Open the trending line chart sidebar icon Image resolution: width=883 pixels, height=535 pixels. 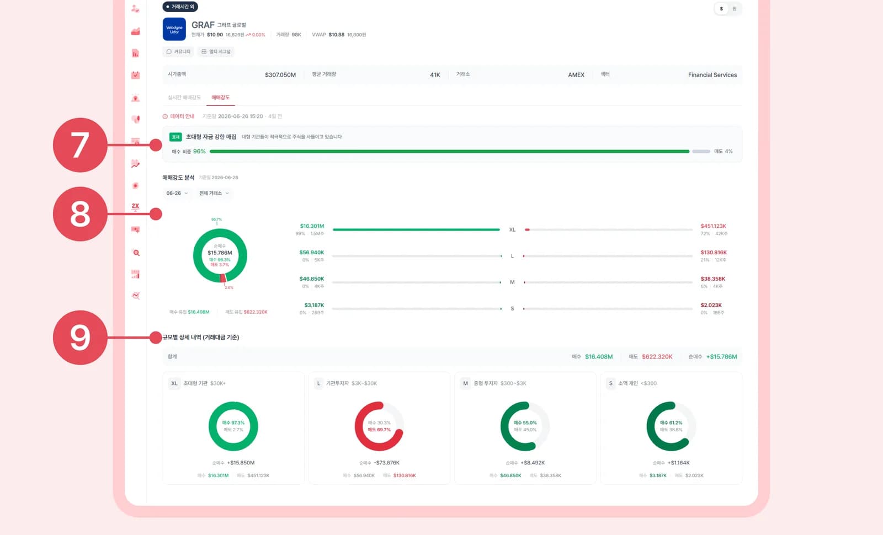click(x=135, y=164)
